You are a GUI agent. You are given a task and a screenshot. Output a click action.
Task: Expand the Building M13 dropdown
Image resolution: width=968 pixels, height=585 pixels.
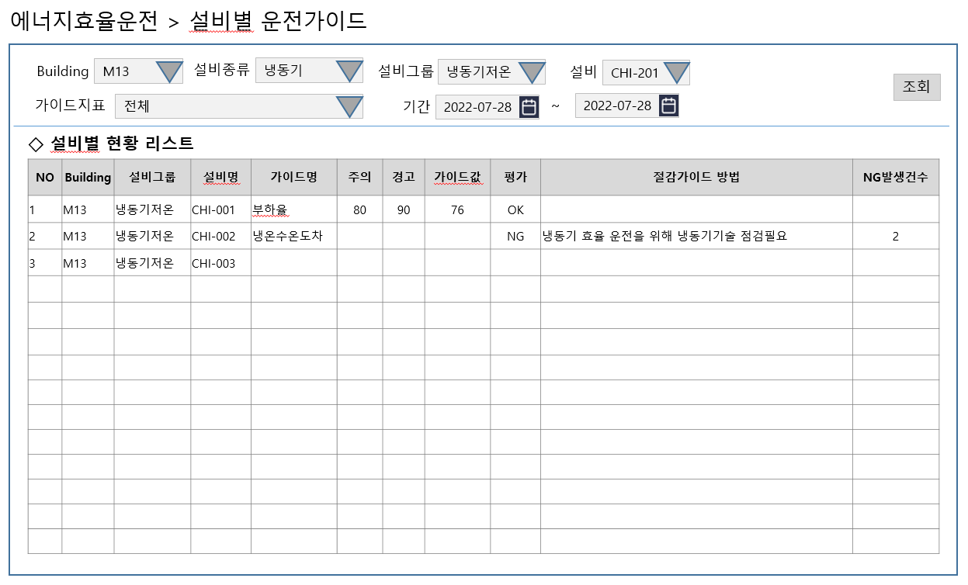pos(168,71)
